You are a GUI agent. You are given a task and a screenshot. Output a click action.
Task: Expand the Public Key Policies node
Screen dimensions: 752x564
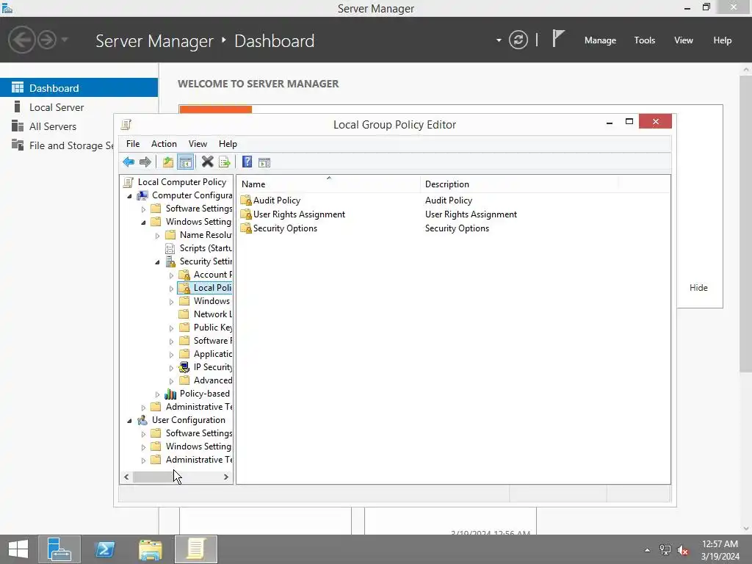[171, 328]
